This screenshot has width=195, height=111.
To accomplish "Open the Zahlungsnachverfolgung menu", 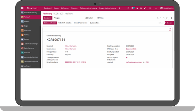I will tap(88, 8).
